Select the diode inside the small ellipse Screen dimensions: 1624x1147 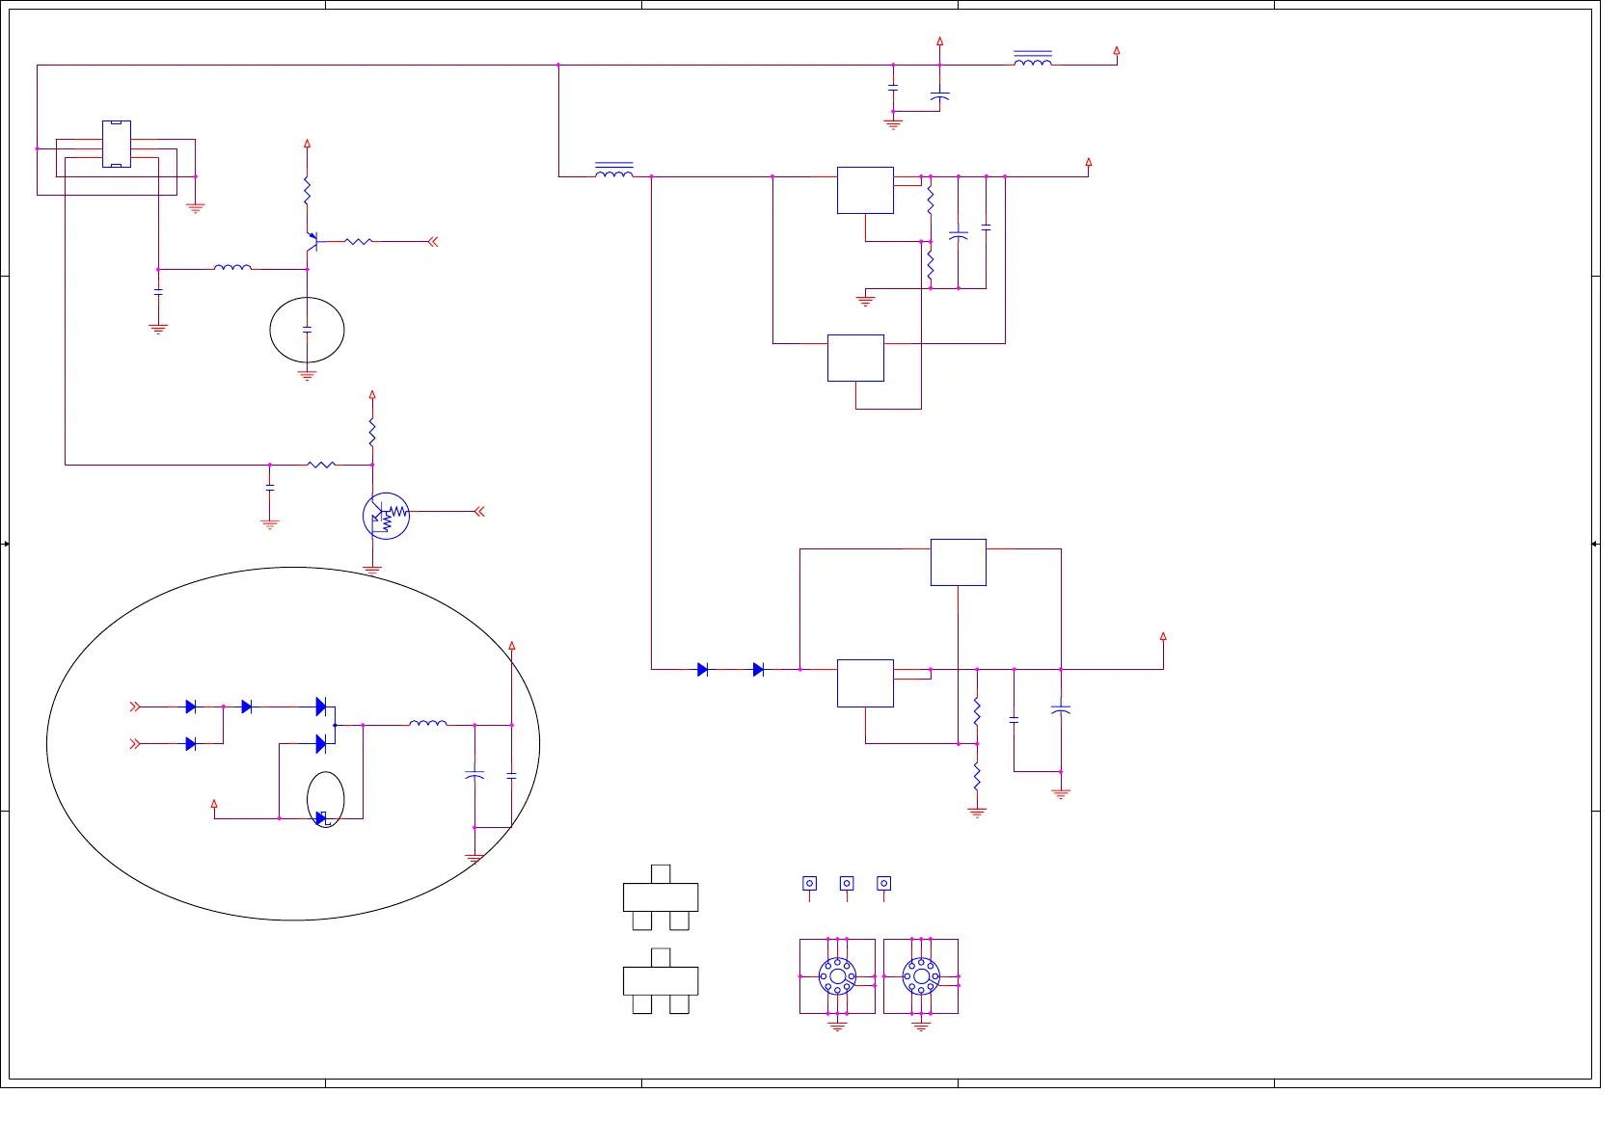[x=322, y=818]
